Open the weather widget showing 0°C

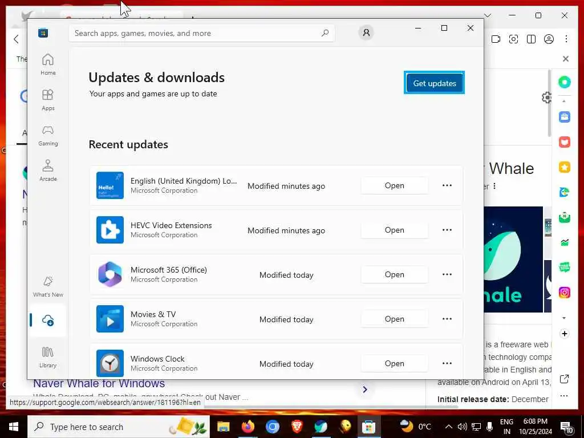tap(416, 427)
